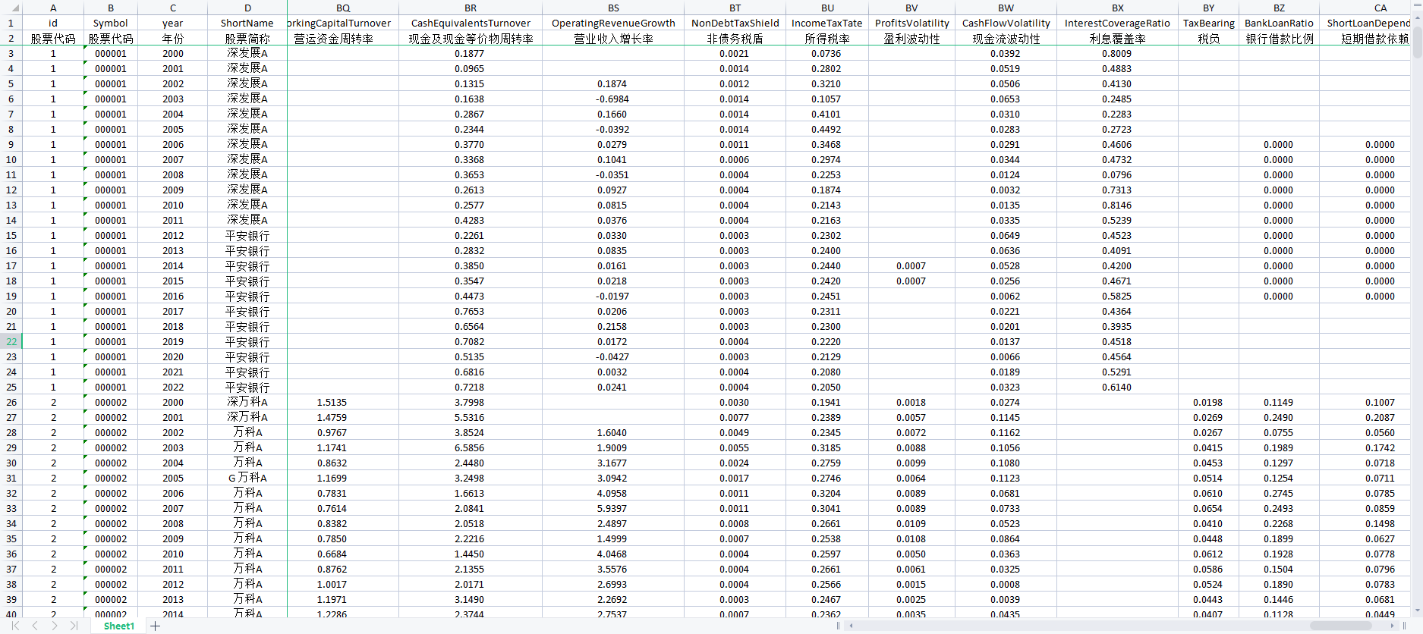1423x634 pixels.
Task: Open the Sheet1 tab
Action: click(x=119, y=626)
